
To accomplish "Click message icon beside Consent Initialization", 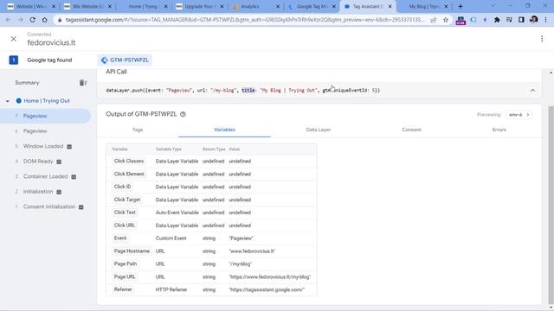I will point(81,207).
